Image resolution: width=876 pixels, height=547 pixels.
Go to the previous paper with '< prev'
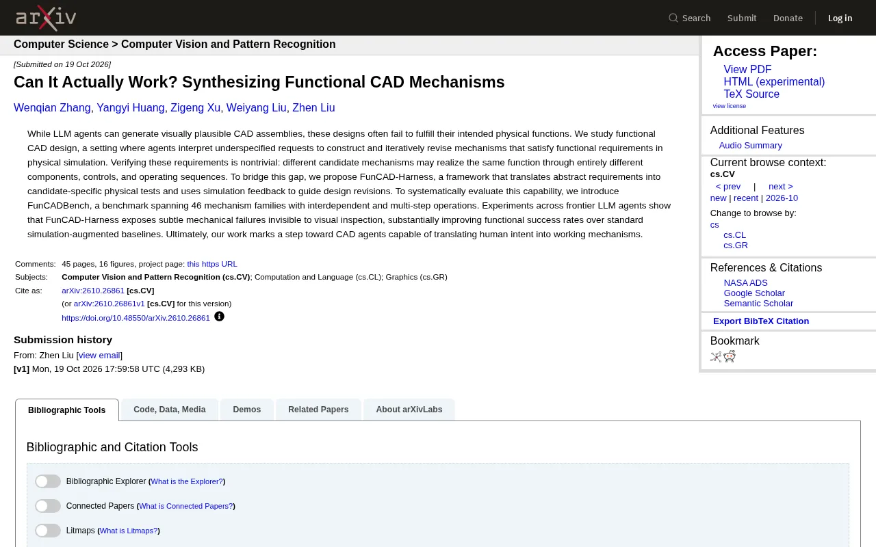click(728, 187)
